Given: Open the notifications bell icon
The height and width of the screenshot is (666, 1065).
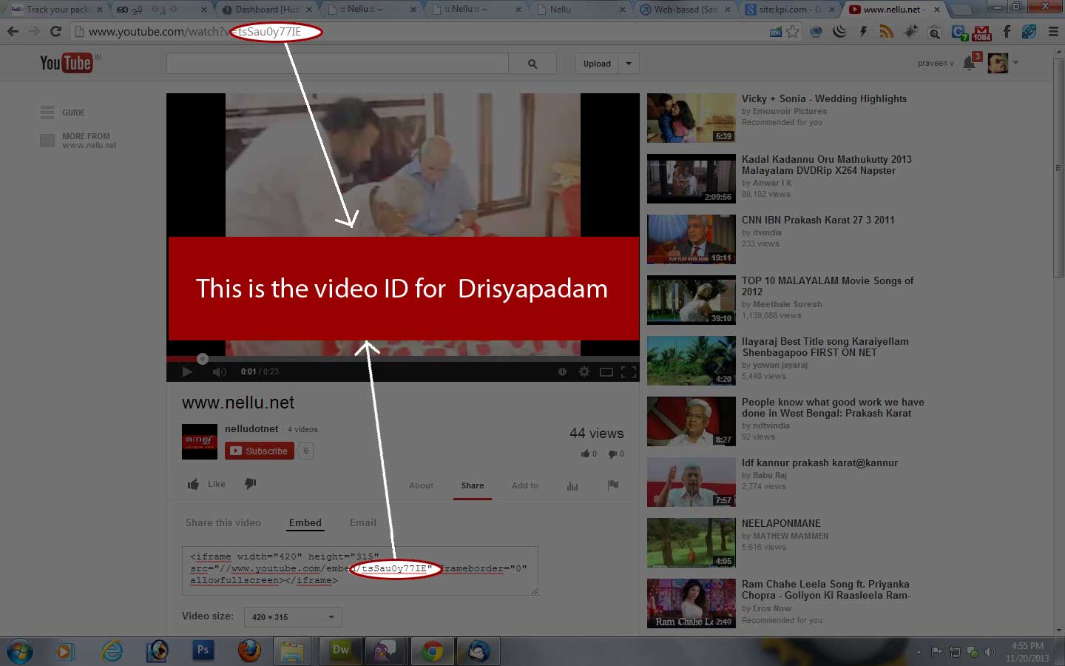Looking at the screenshot, I should 969,64.
